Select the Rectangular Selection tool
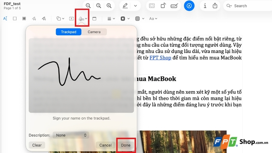 (x=15, y=18)
